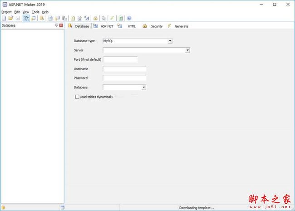Close the ASP.NET Maker 2019 window
The image size is (295, 211).
coord(288,5)
